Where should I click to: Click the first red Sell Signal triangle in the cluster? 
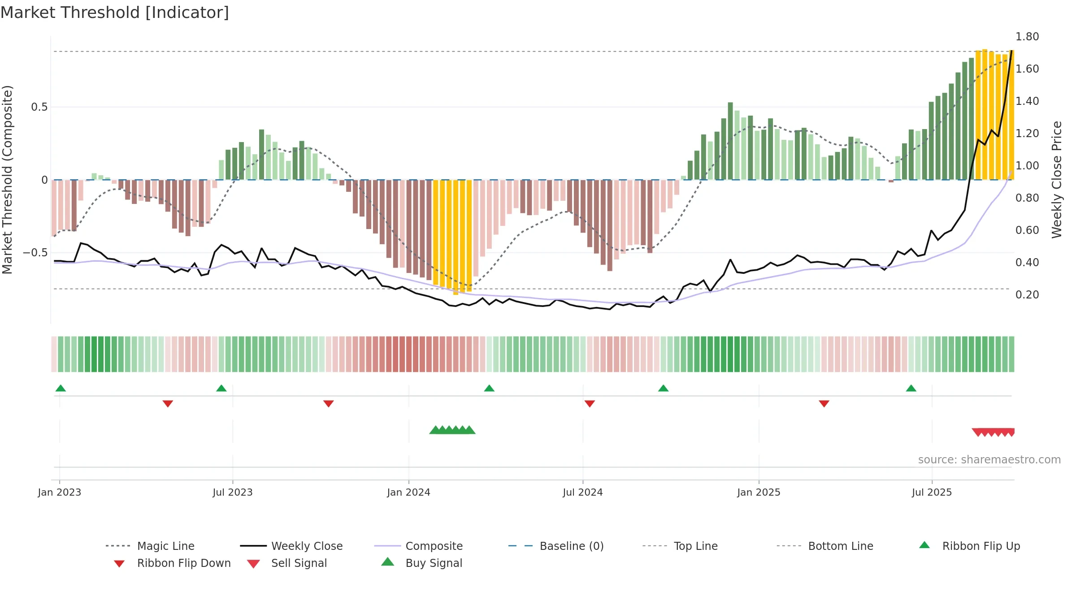[977, 432]
